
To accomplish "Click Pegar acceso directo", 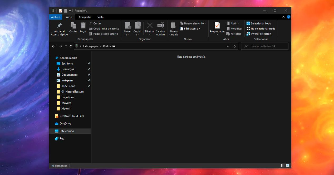I will click(104, 34).
